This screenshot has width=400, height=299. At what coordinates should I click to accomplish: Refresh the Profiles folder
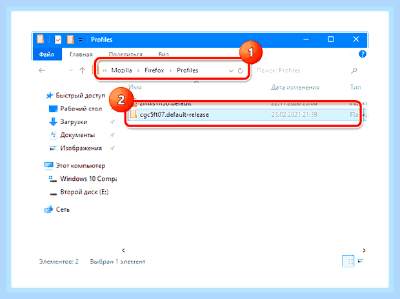coord(240,70)
